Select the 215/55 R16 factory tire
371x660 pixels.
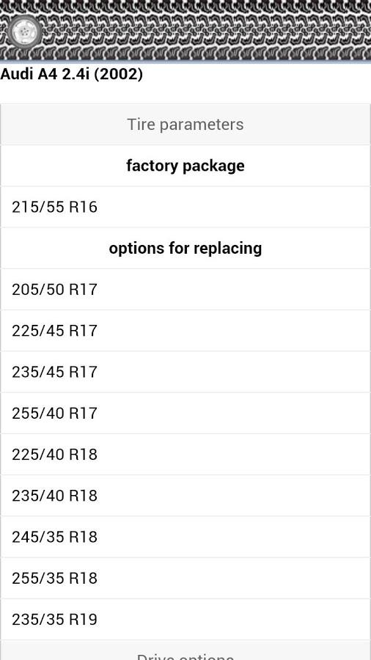[x=185, y=207]
